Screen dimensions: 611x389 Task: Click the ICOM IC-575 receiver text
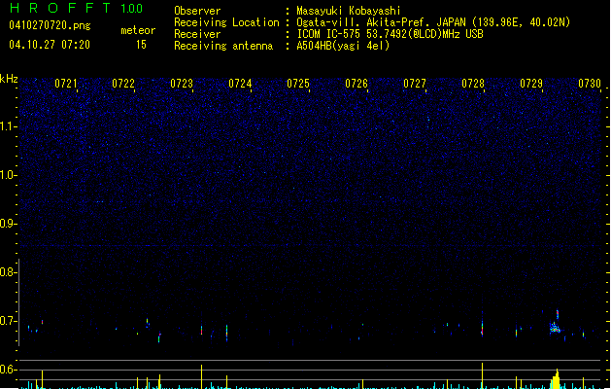click(390, 34)
